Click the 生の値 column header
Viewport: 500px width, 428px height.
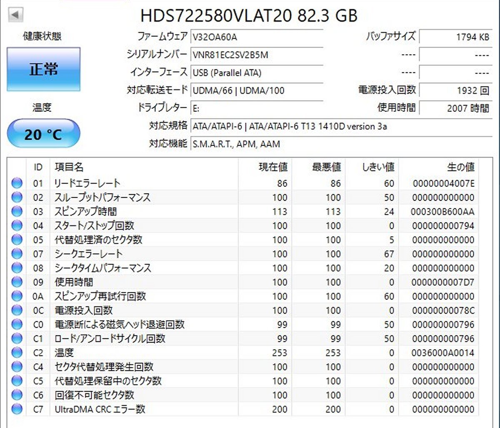(x=438, y=167)
